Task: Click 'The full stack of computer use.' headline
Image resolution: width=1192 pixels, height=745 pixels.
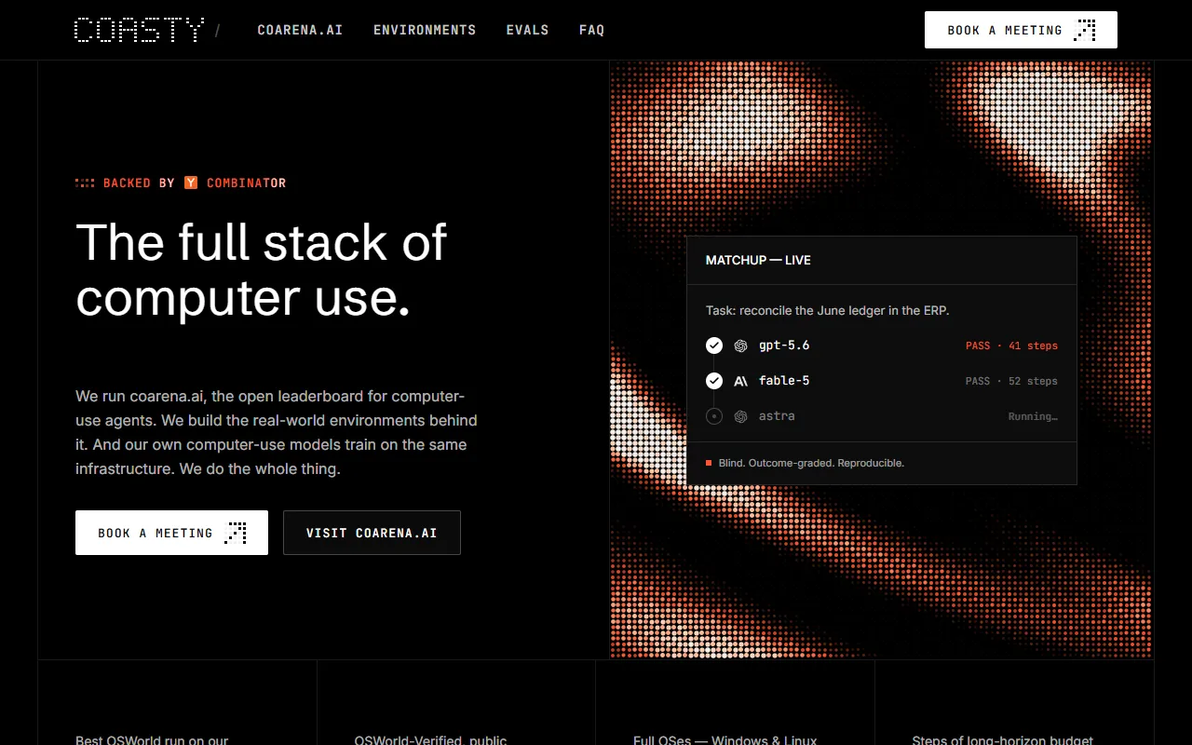Action: 262,270
